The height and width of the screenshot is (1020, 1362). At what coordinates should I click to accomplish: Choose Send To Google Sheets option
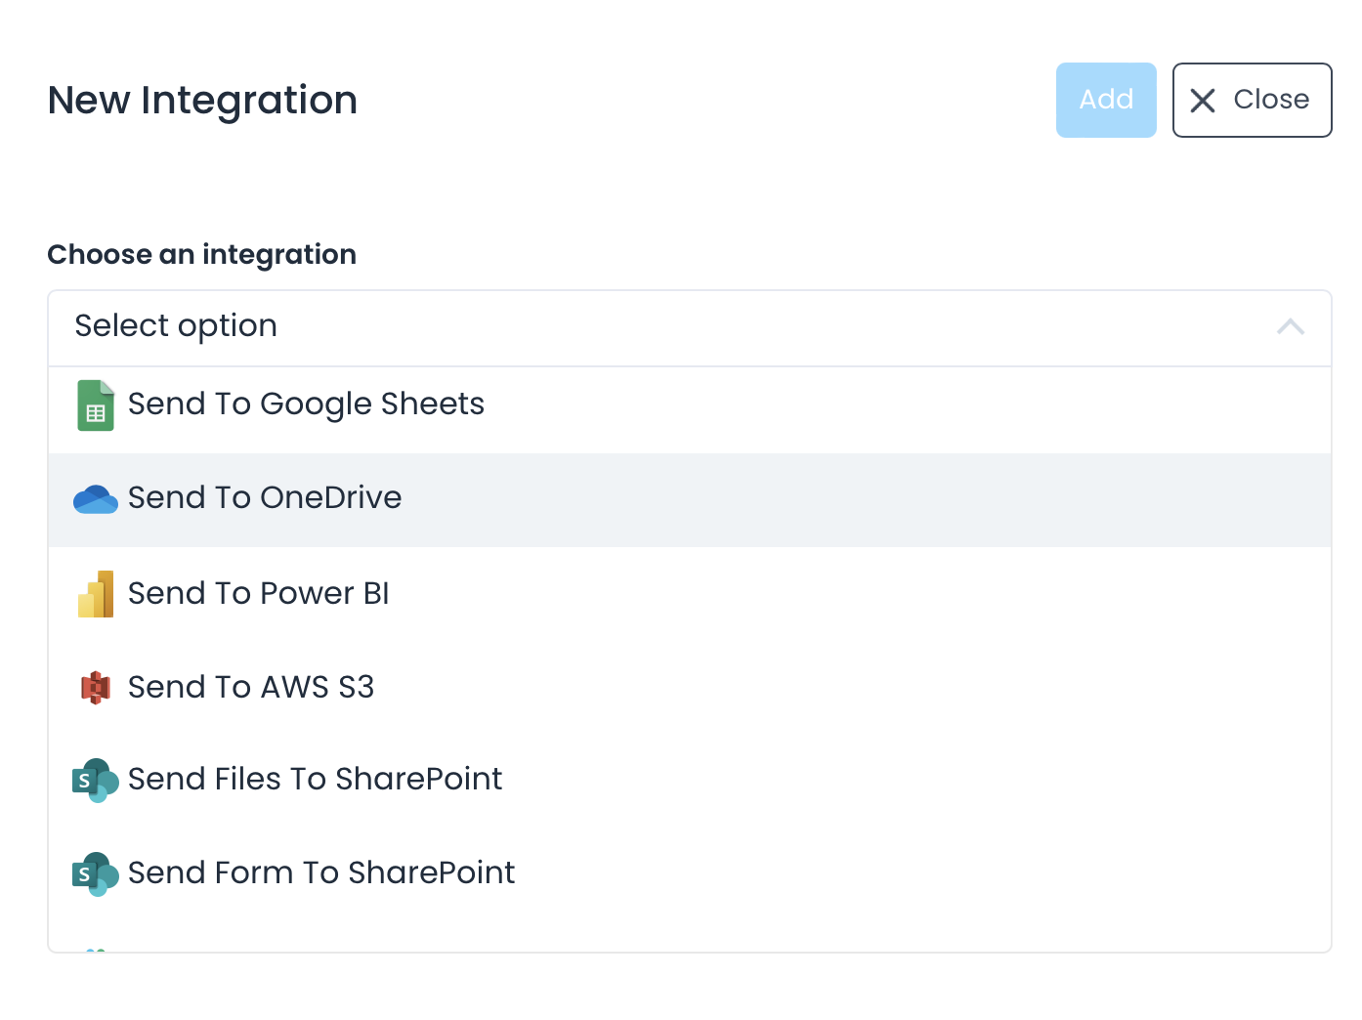(306, 404)
